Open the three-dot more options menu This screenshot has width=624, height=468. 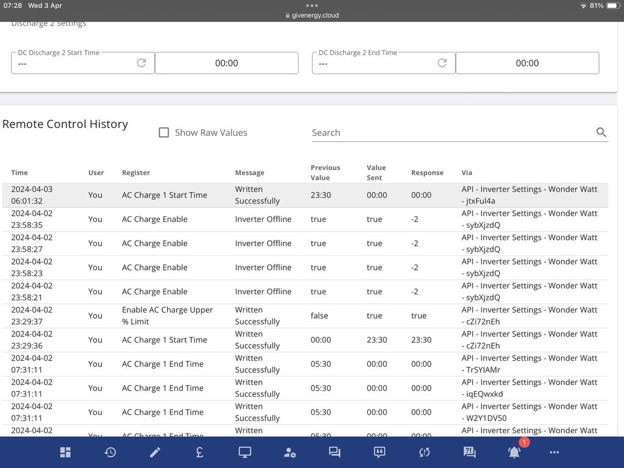tap(554, 452)
